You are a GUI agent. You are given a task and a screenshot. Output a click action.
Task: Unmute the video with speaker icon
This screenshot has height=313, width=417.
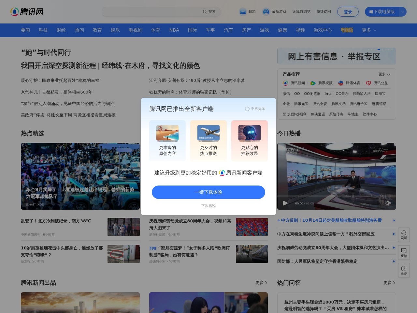pos(388,203)
